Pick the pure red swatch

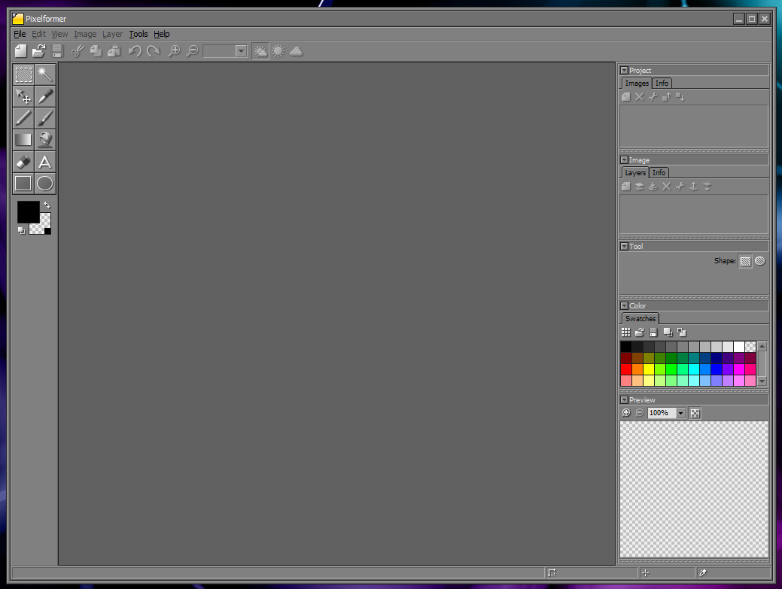(x=626, y=369)
